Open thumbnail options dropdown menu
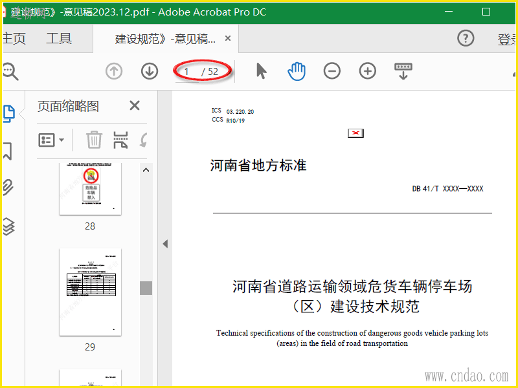This screenshot has width=518, height=388. (x=51, y=140)
